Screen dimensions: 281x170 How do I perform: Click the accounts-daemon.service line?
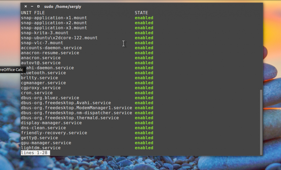pos(51,47)
